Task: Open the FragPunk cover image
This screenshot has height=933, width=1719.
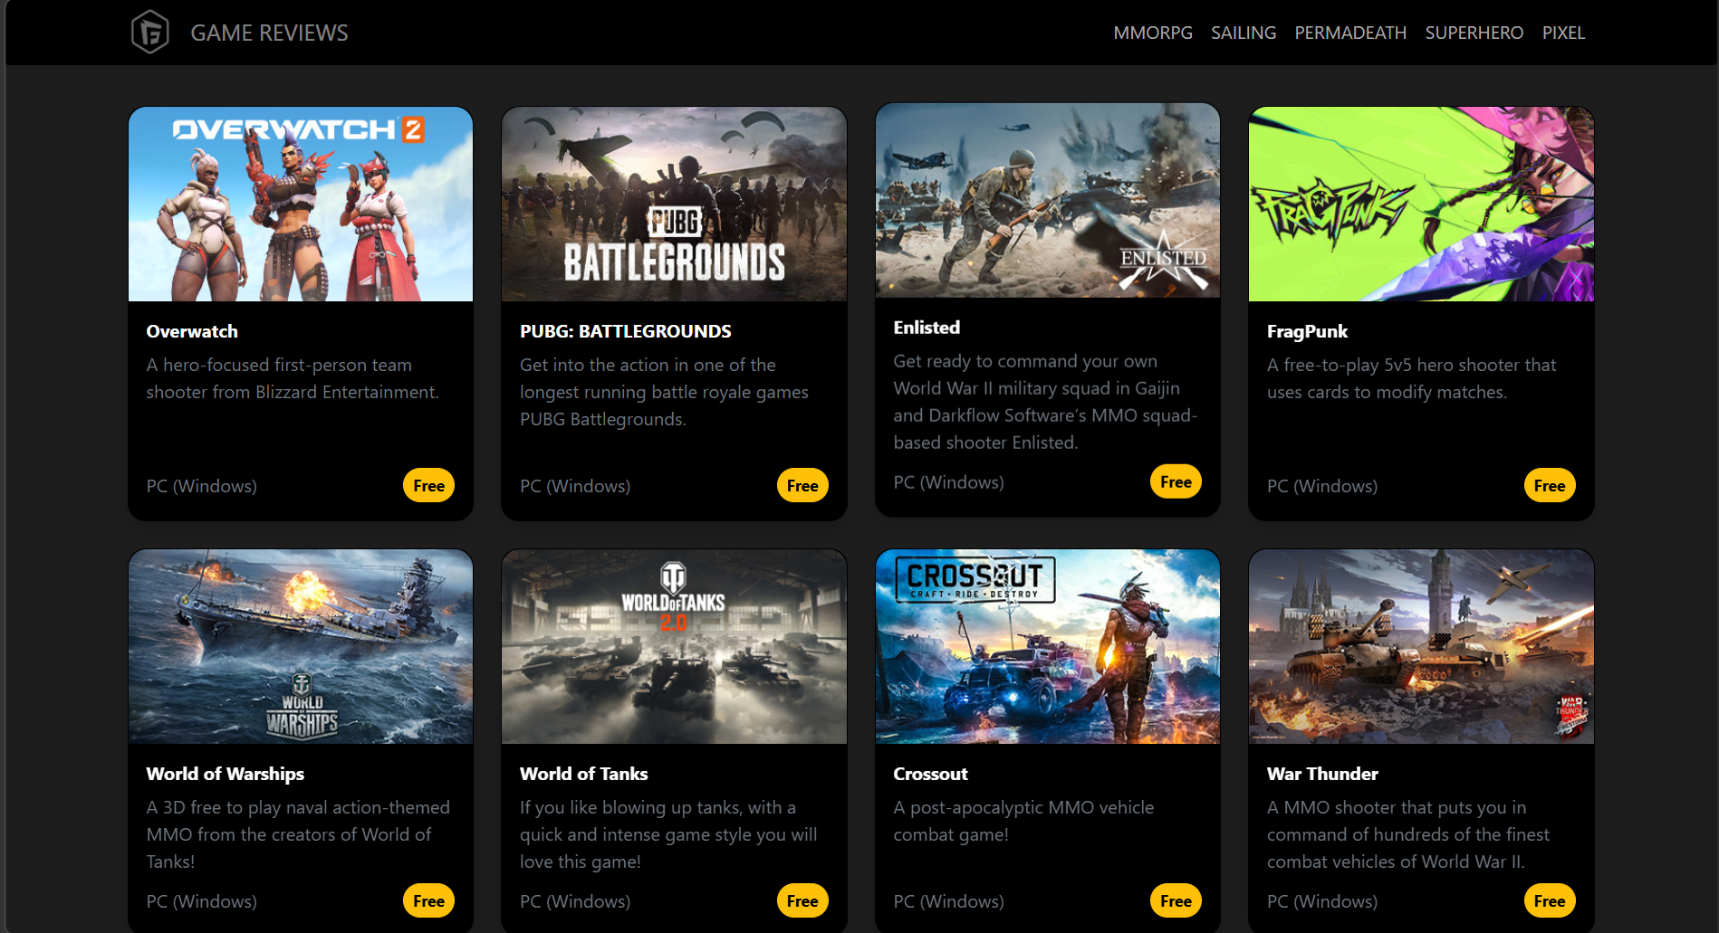Action: (x=1421, y=205)
